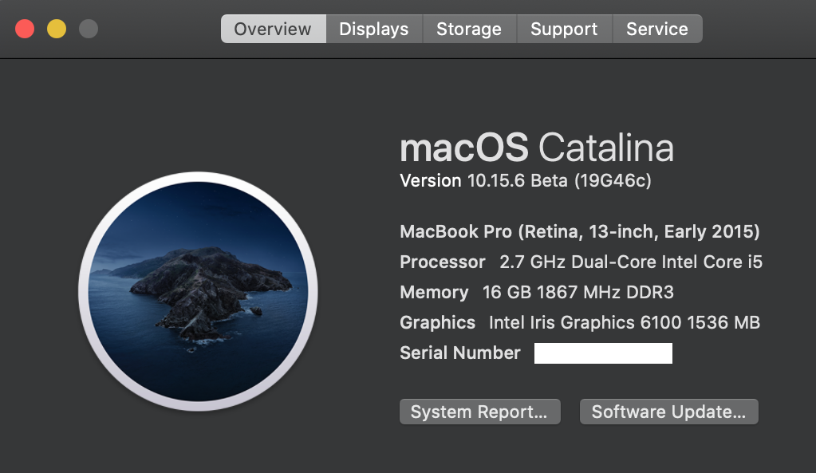The width and height of the screenshot is (816, 473).
Task: Select the MacBook Pro model line
Action: [580, 232]
